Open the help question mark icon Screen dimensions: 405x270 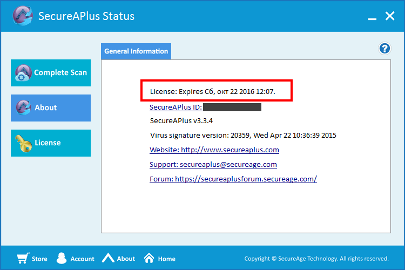tap(384, 49)
